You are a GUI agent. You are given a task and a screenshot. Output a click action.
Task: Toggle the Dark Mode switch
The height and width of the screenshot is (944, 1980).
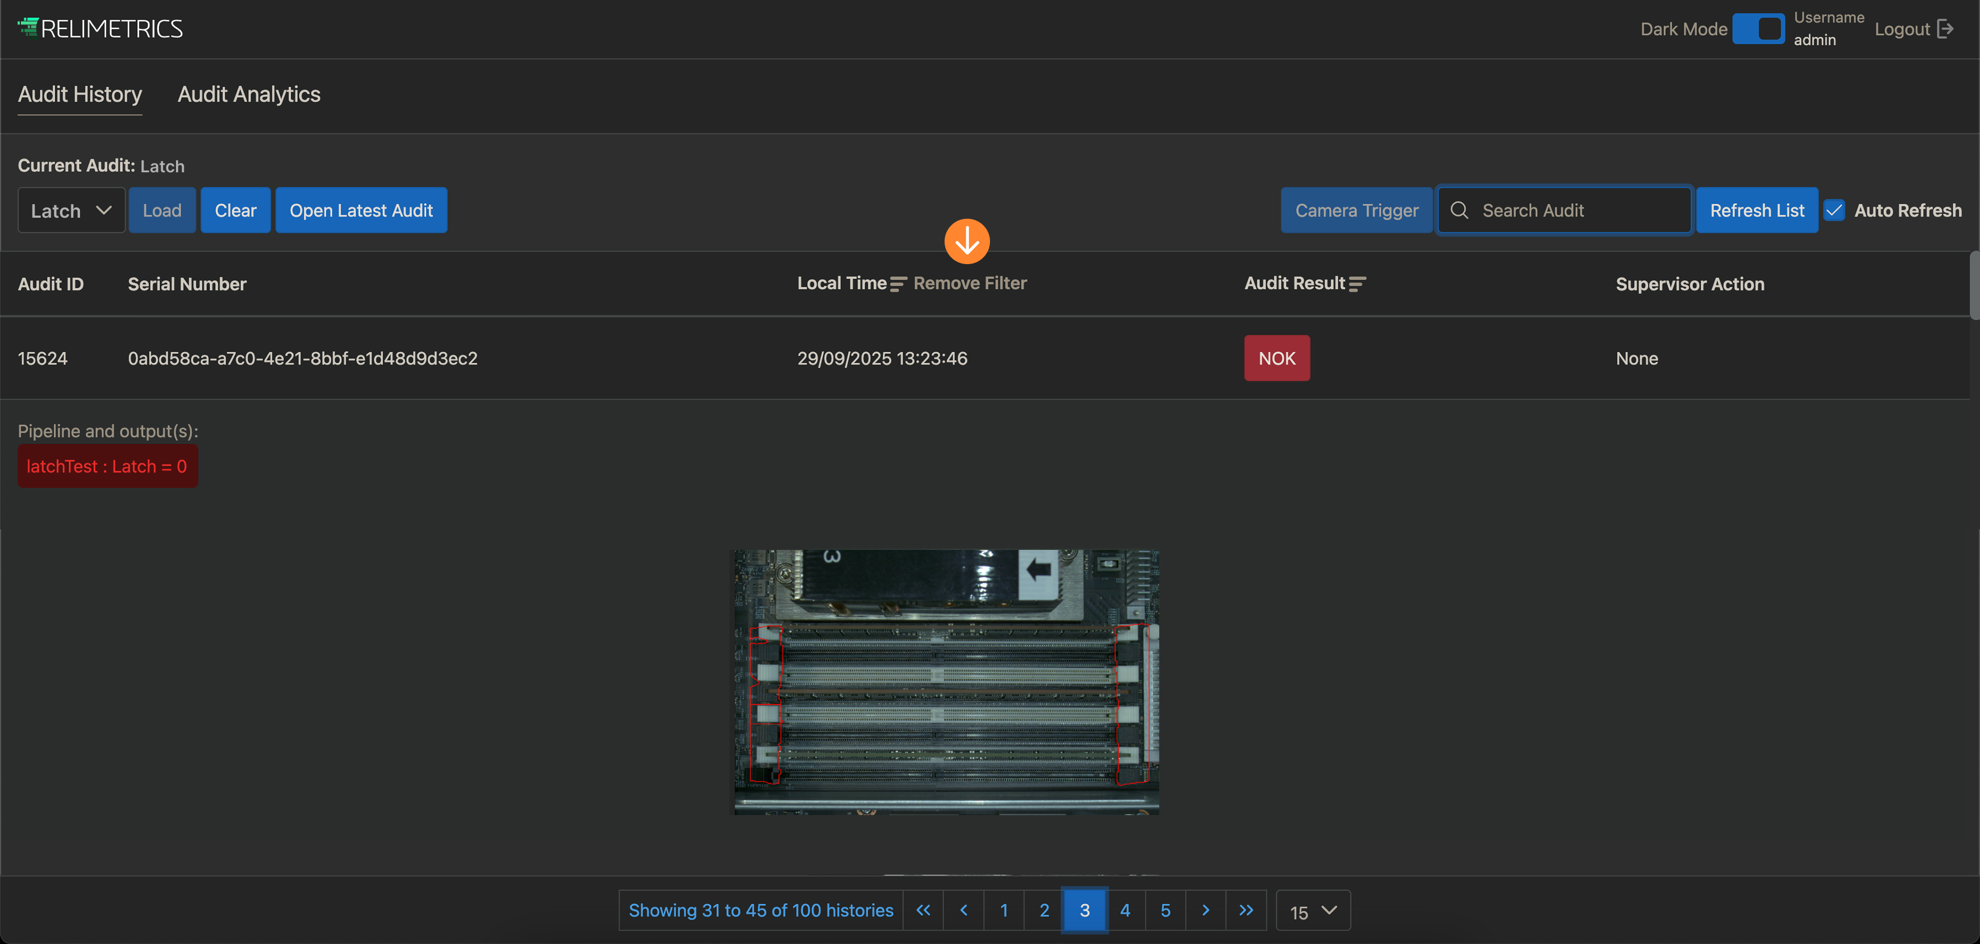1758,29
